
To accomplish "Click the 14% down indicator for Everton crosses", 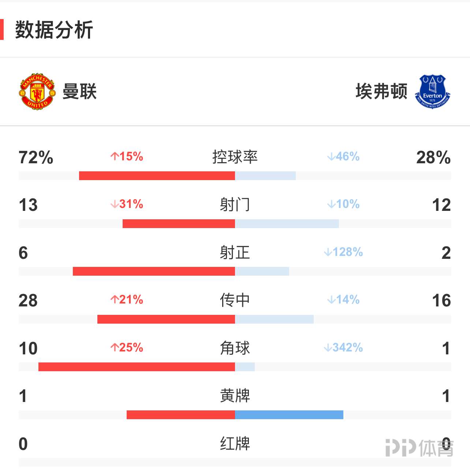I will click(x=343, y=300).
